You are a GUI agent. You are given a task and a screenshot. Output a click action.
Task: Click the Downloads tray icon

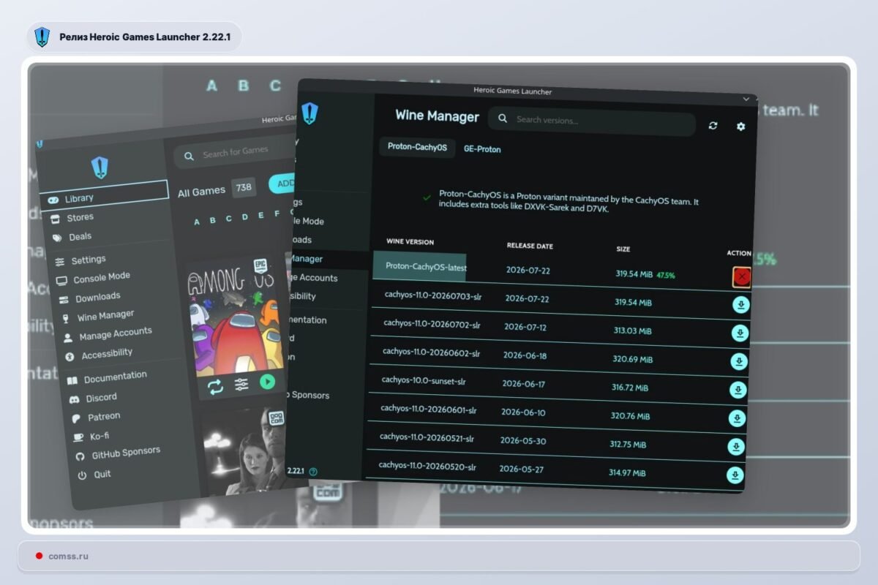[63, 300]
